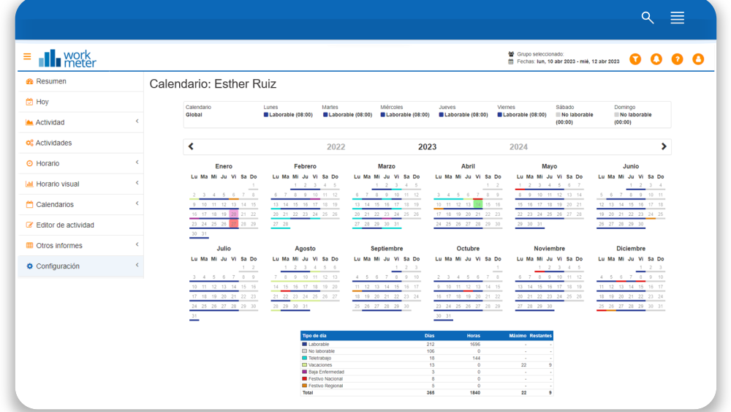Expand the Configuración sidebar section

click(137, 265)
